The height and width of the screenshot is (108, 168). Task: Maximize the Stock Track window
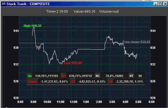click(x=160, y=4)
